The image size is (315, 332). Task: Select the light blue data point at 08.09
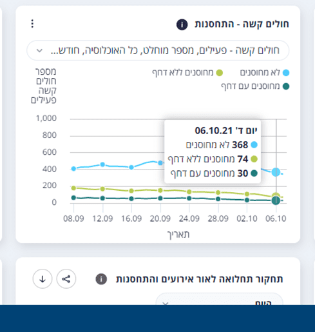coord(73,169)
